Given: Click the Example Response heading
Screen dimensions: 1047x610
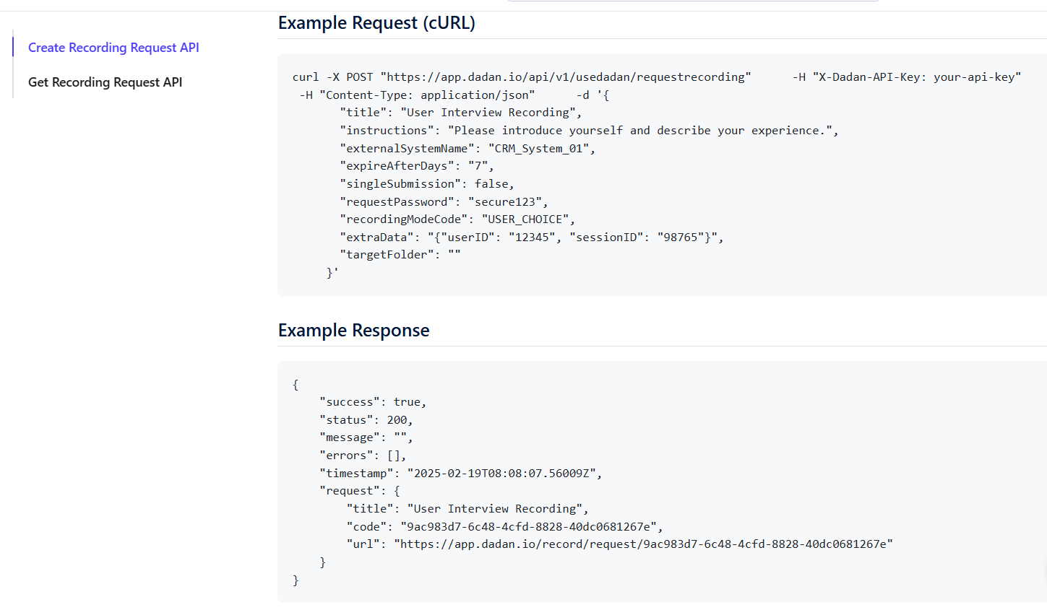Looking at the screenshot, I should (x=353, y=331).
